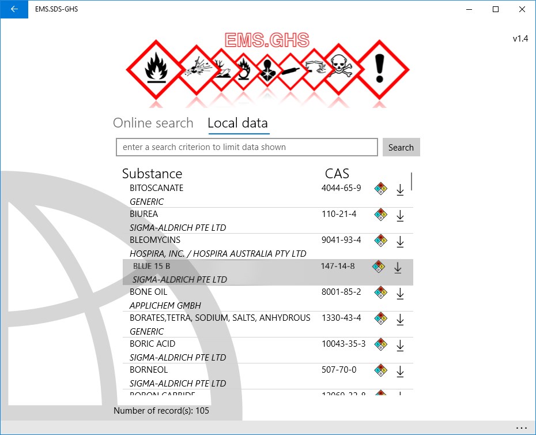This screenshot has height=435, width=536.
Task: Open hazard diamond icon for BORNEOL
Action: [380, 370]
